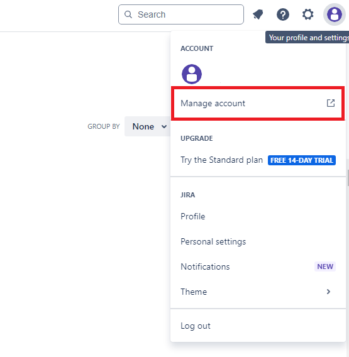Open Personal settings

(x=258, y=241)
